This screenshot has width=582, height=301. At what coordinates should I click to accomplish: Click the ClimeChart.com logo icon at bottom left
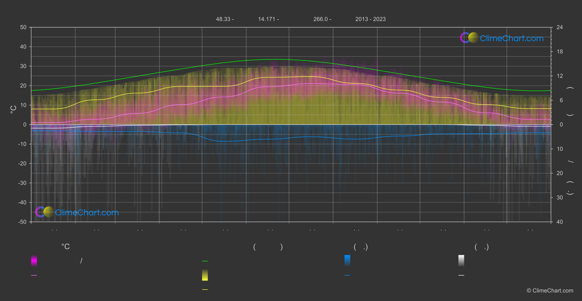[45, 212]
